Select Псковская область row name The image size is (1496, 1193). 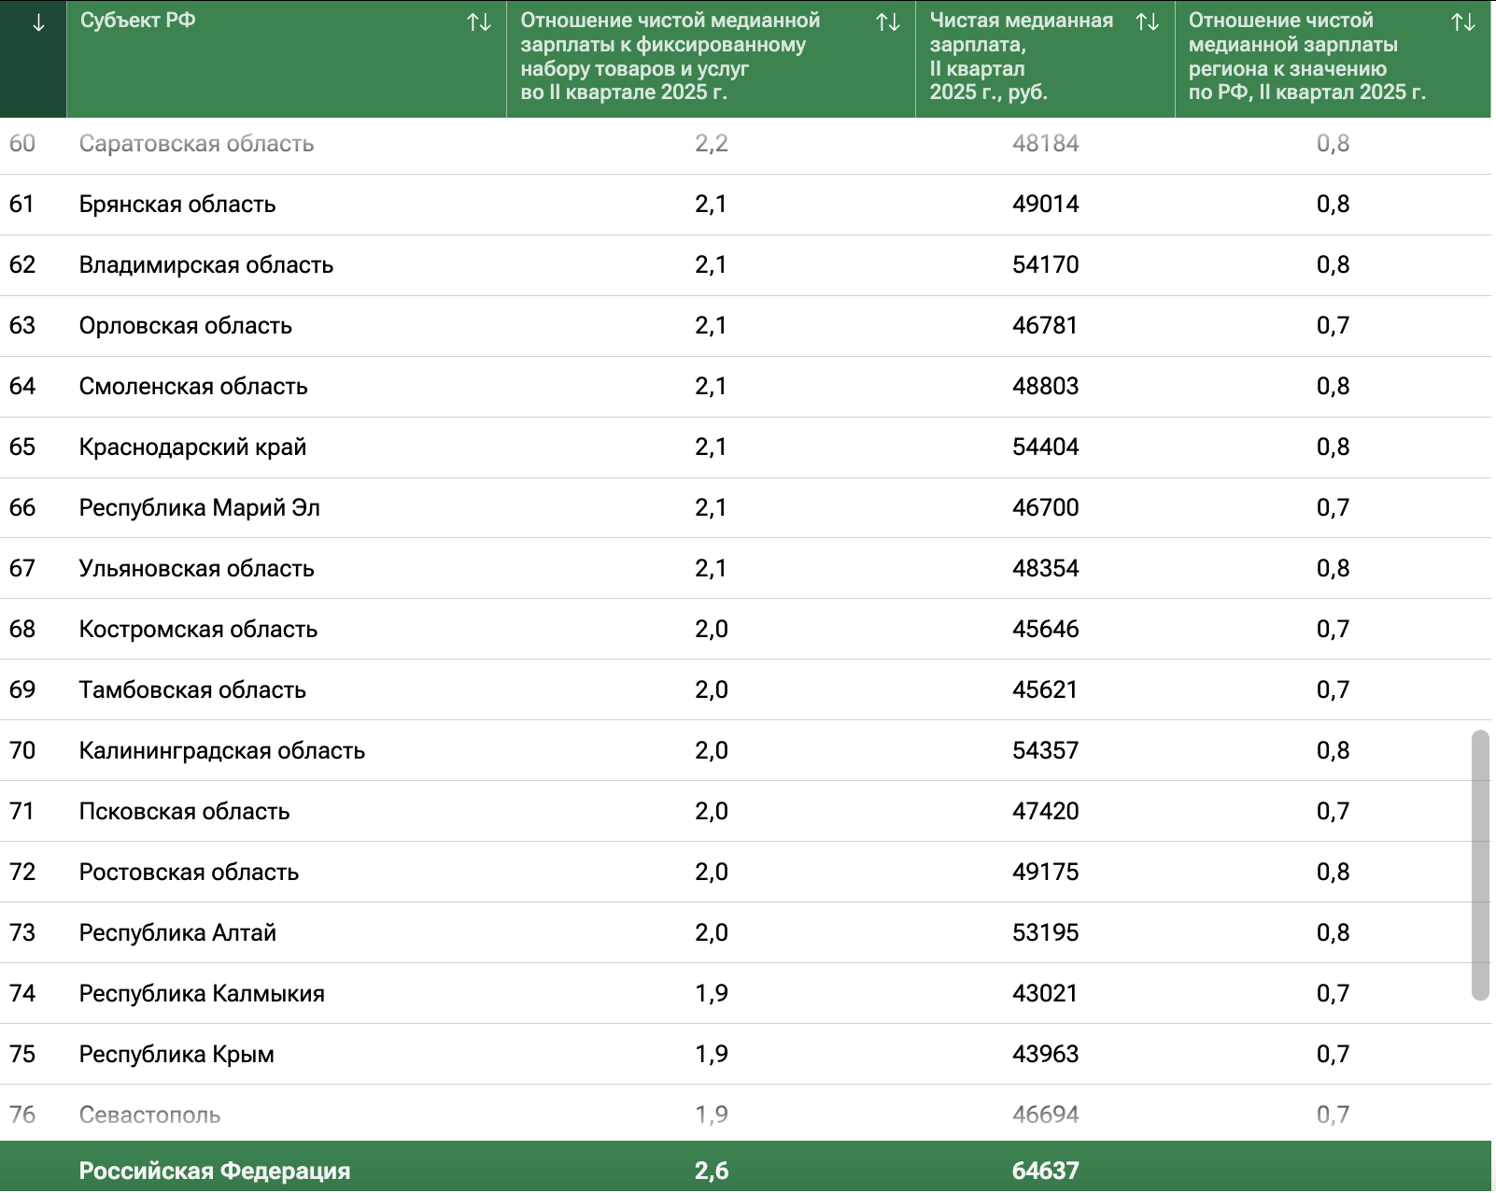click(184, 812)
